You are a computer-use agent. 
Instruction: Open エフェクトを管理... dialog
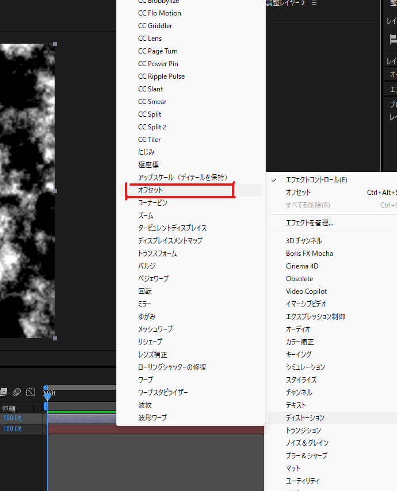(x=310, y=223)
